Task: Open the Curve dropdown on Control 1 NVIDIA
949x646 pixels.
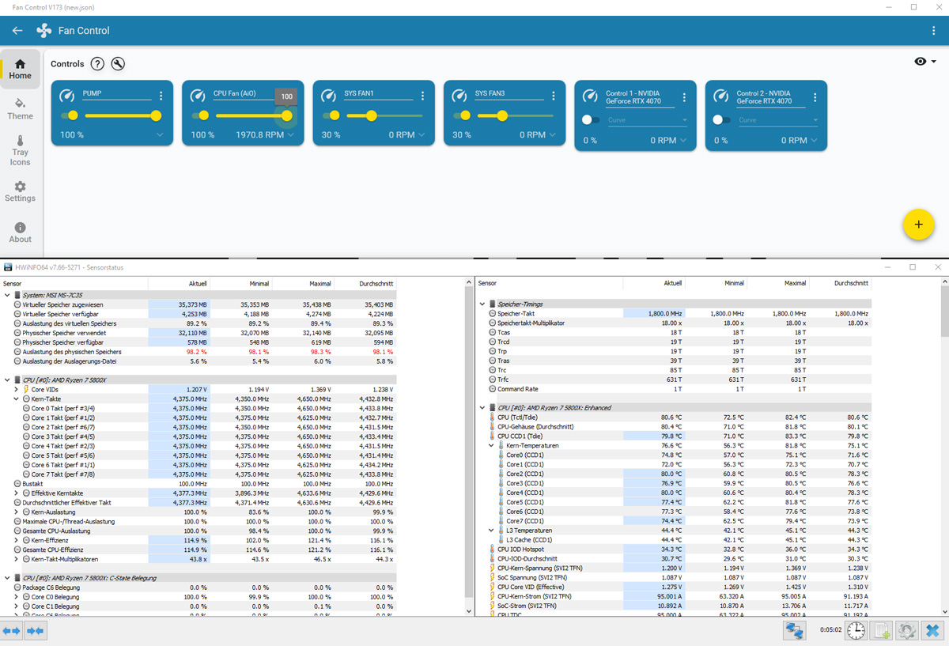Action: point(647,120)
